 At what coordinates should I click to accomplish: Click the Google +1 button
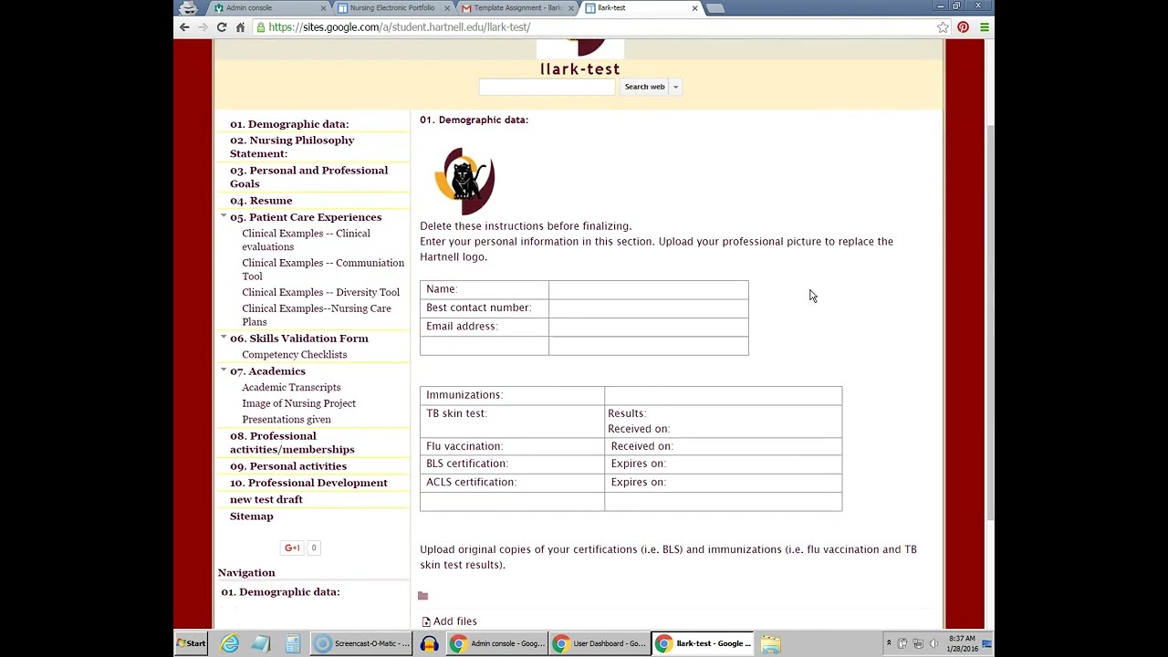pyautogui.click(x=292, y=547)
